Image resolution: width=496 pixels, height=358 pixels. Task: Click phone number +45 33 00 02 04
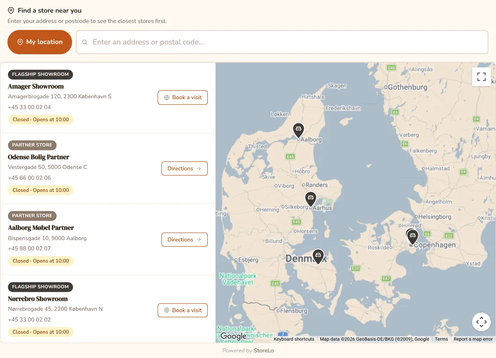(x=29, y=107)
